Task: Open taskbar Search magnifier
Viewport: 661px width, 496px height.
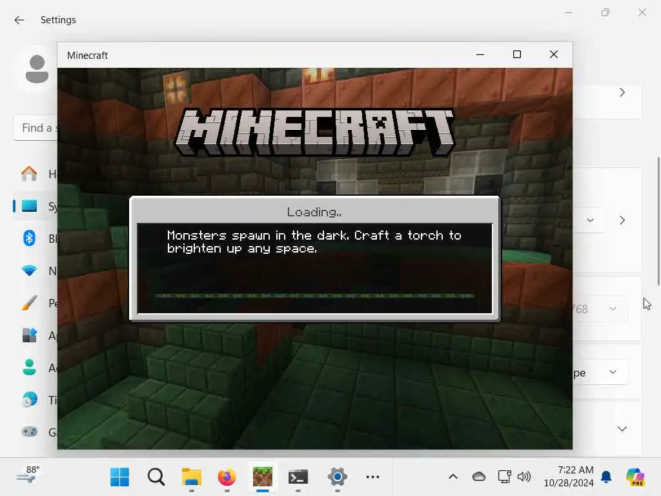Action: [x=156, y=477]
